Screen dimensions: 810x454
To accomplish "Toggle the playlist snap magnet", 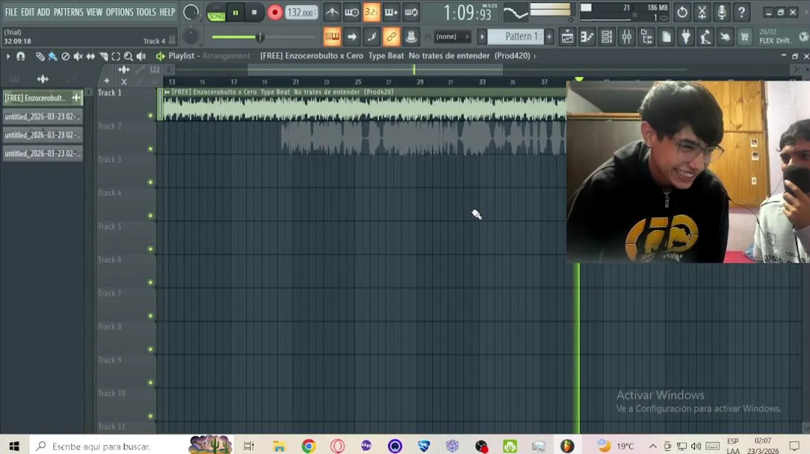I will coord(21,56).
